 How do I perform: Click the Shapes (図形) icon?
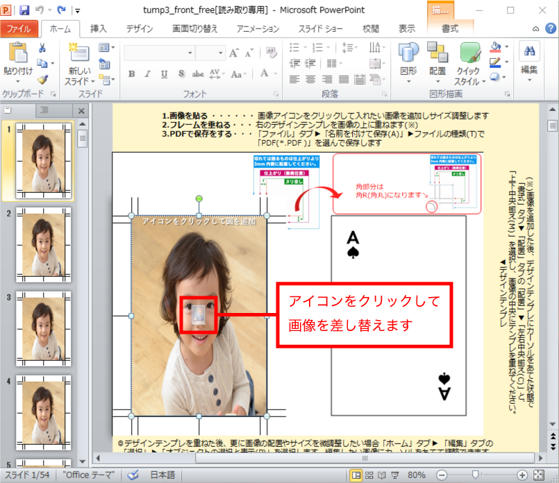(x=408, y=54)
